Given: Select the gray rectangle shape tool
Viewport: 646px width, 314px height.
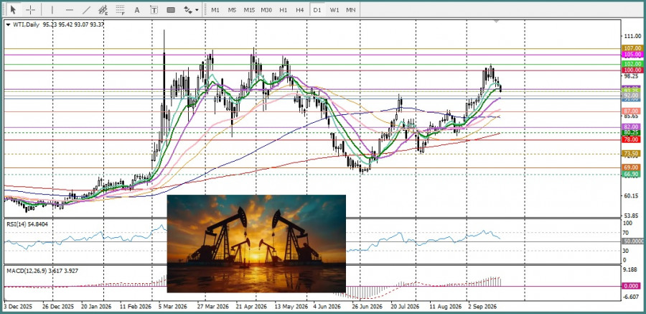Looking at the screenshot, I should [171, 9].
